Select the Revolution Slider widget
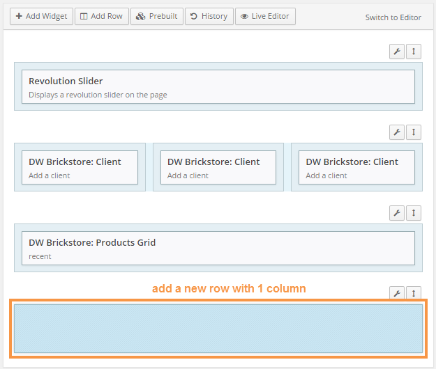The image size is (436, 369). [x=218, y=87]
